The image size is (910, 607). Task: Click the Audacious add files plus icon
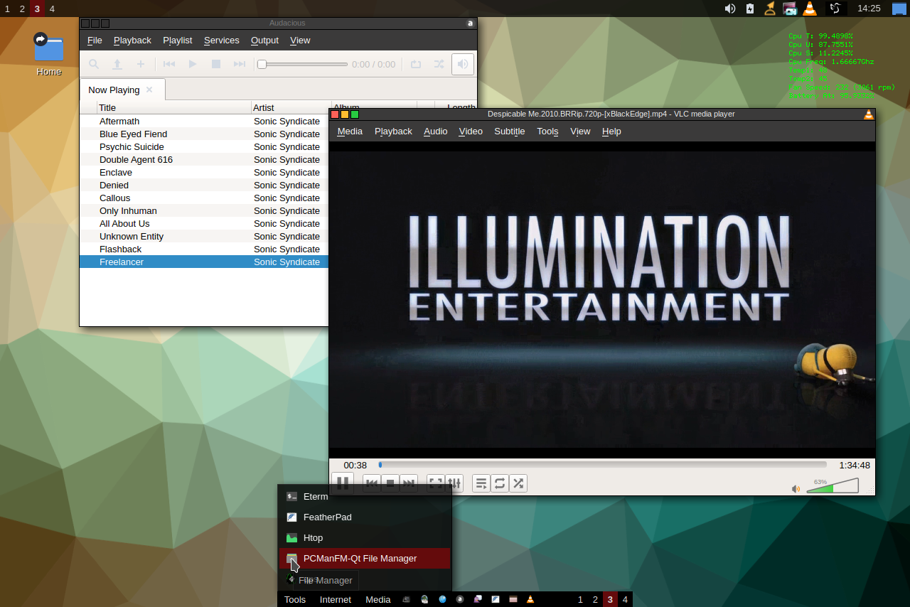click(141, 64)
